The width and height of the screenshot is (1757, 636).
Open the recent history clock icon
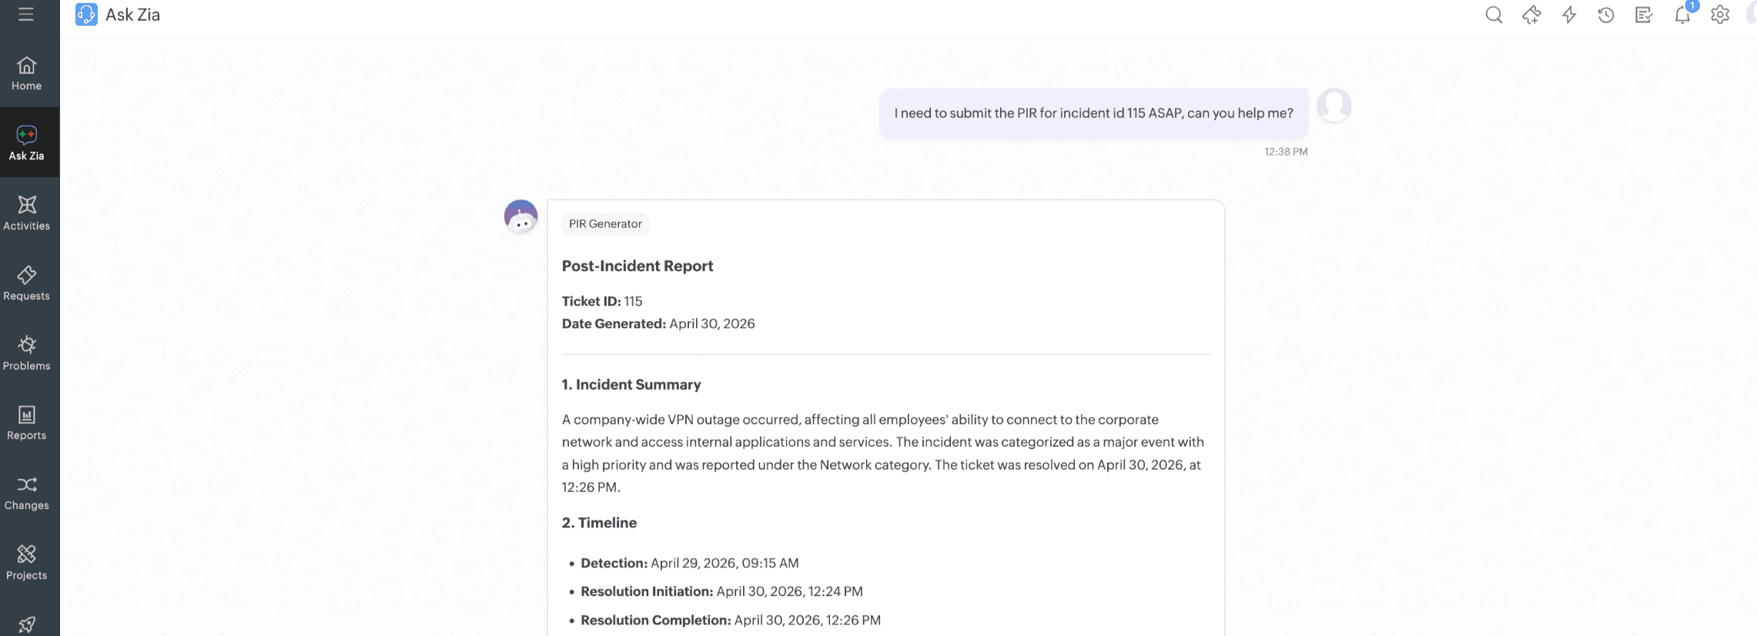pyautogui.click(x=1606, y=15)
